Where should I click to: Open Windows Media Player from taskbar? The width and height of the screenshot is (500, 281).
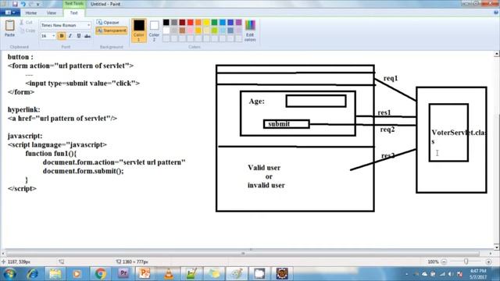pyautogui.click(x=77, y=274)
